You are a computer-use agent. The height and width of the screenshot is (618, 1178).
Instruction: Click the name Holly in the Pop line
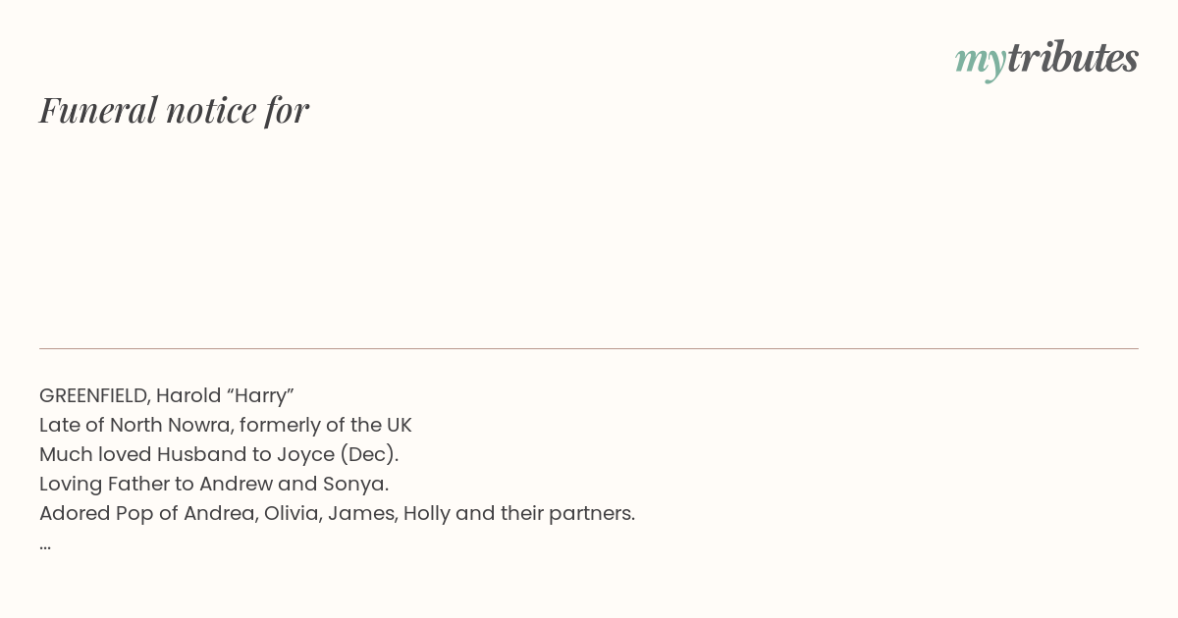(x=426, y=513)
